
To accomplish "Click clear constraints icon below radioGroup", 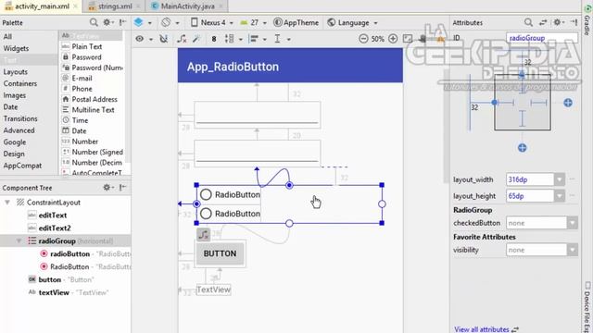I will [x=204, y=234].
